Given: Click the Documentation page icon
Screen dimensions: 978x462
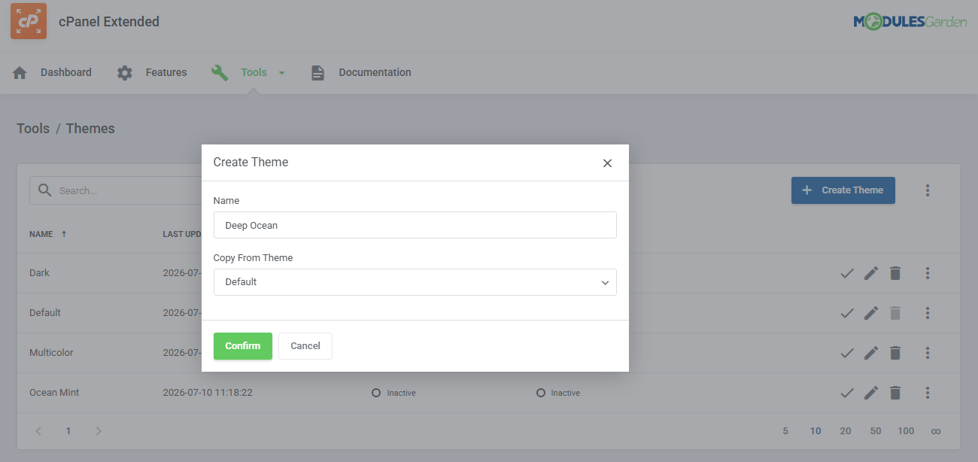Looking at the screenshot, I should tap(317, 73).
